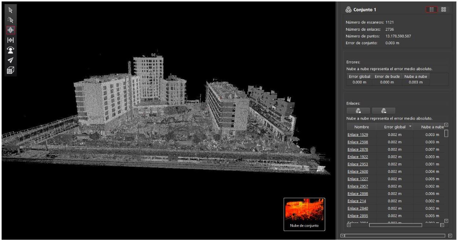Click the links table scroll-down arrow
The width and height of the screenshot is (459, 242).
tap(446, 220)
